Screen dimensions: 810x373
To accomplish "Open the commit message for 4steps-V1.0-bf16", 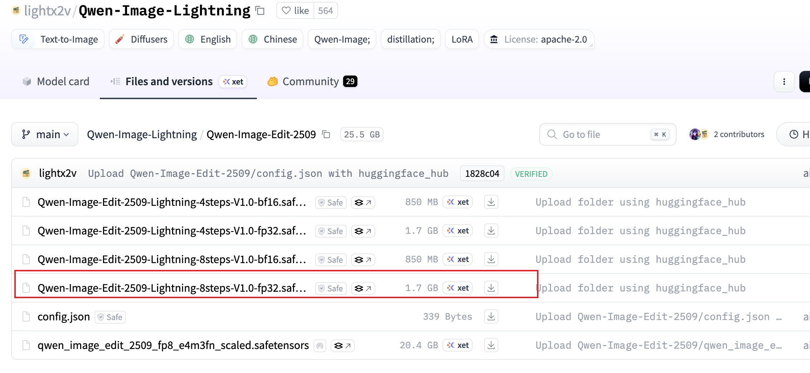I will point(640,202).
